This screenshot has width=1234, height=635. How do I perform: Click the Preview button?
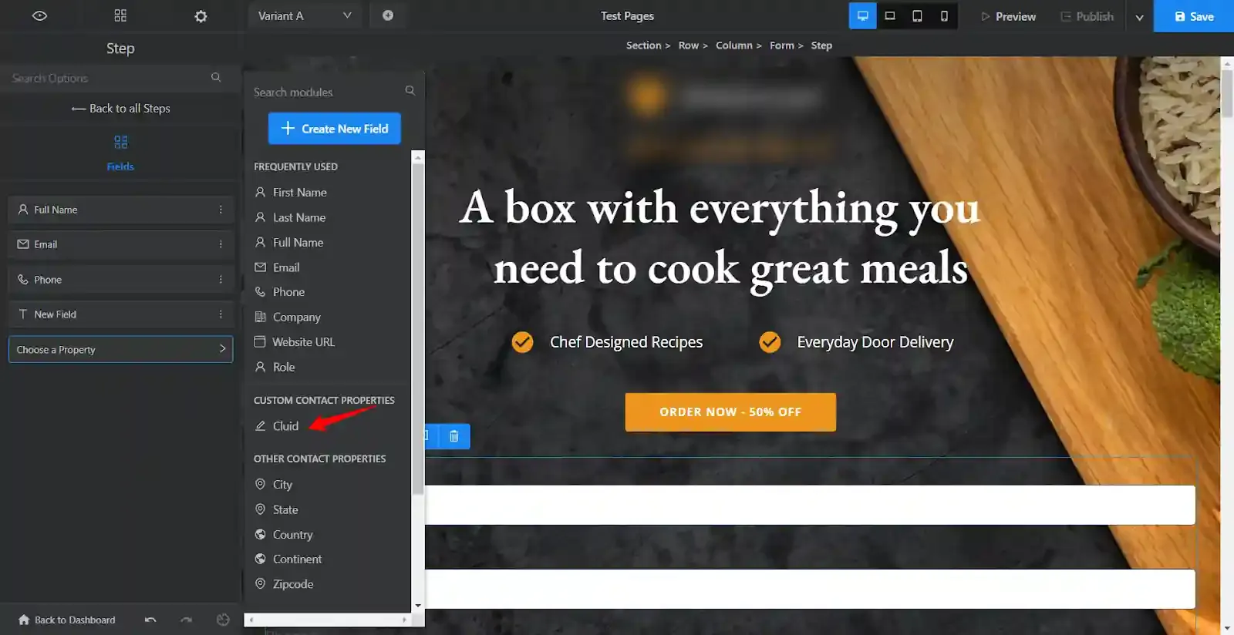tap(1008, 16)
